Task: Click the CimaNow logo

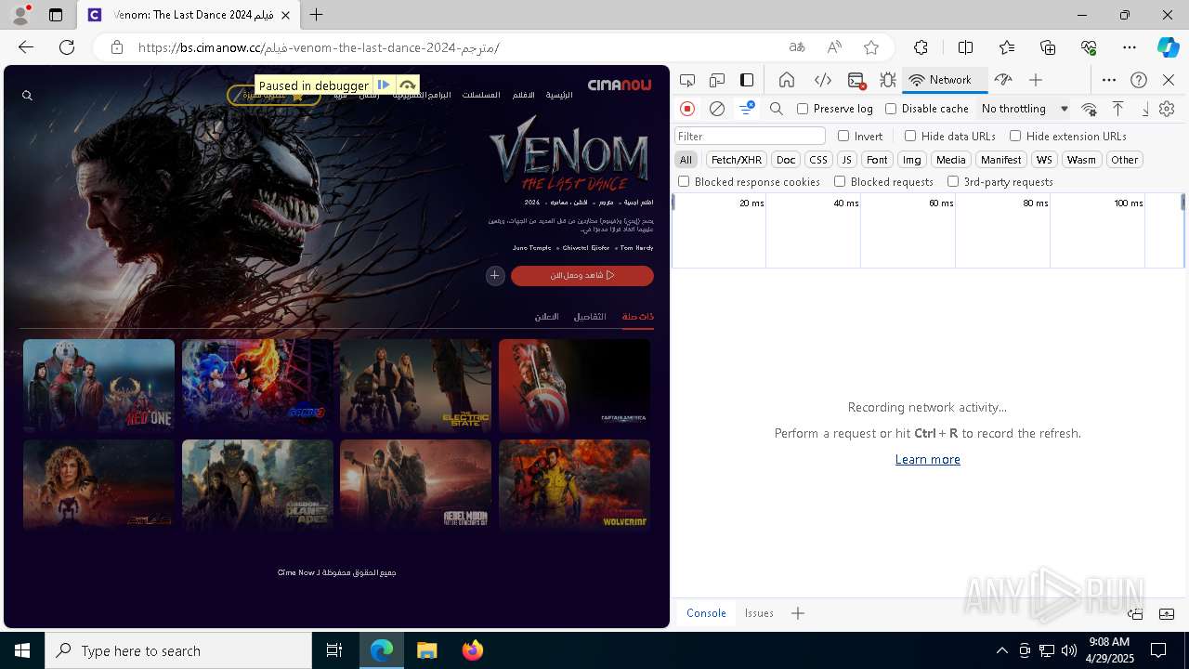Action: point(619,85)
